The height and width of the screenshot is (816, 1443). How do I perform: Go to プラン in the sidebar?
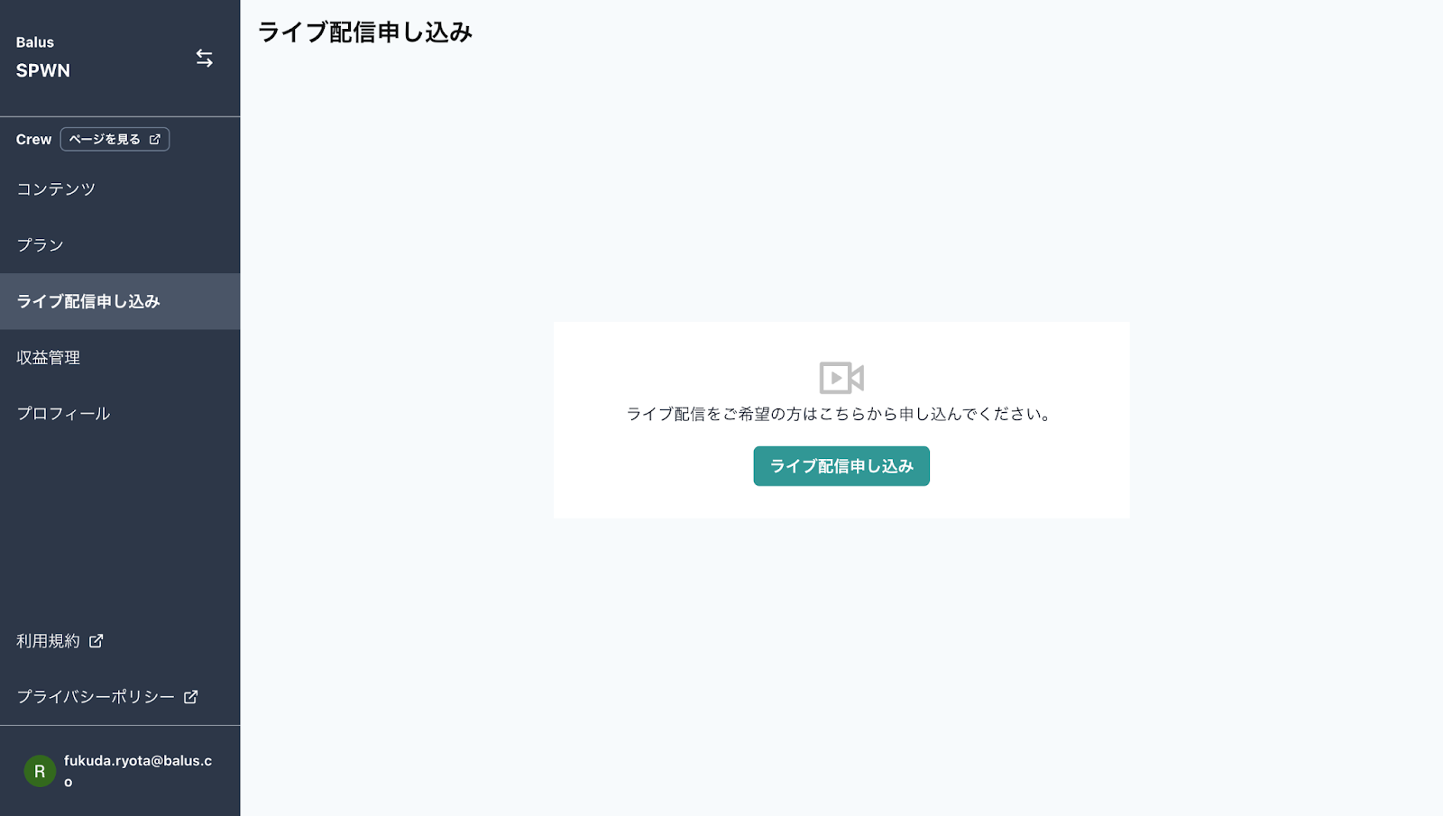[x=41, y=245]
